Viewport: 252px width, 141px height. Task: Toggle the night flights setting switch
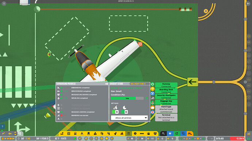125,112
